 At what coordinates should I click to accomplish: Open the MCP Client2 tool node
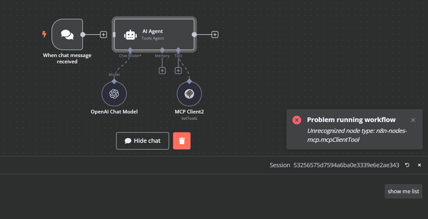189,94
